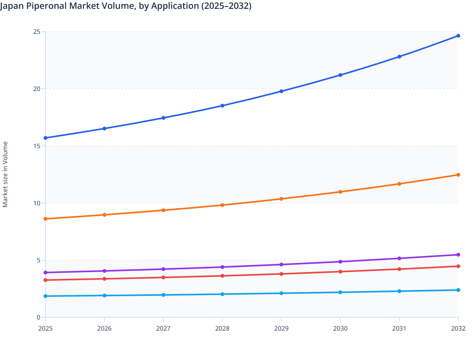The height and width of the screenshot is (354, 476).
Task: Click the dark blue data point at 2027
Action: click(164, 118)
